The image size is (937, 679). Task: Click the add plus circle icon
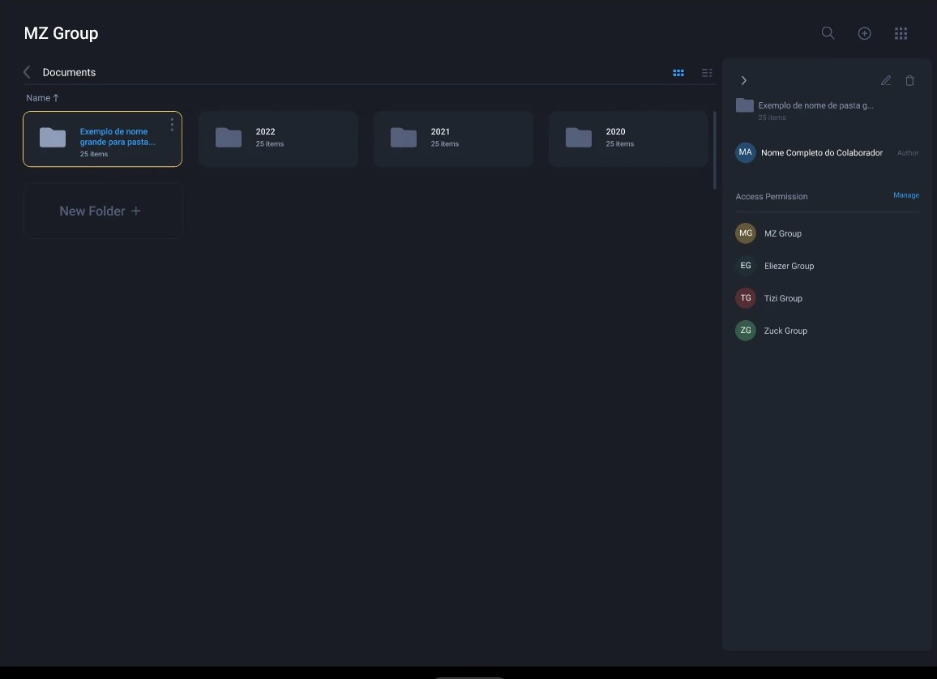point(864,33)
